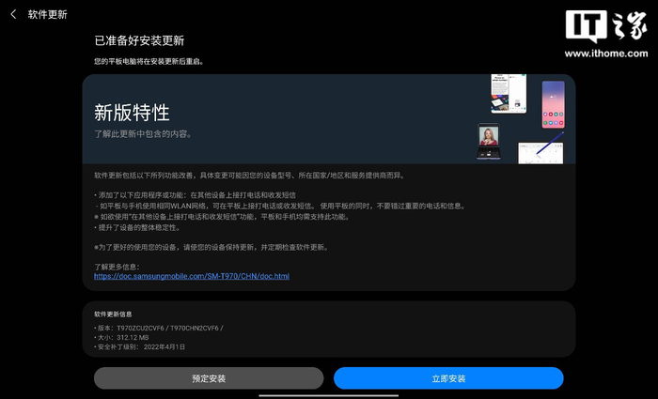The height and width of the screenshot is (399, 658).
Task: Tap the 了解此更新中包含的内容 subtitle
Action: (x=143, y=134)
